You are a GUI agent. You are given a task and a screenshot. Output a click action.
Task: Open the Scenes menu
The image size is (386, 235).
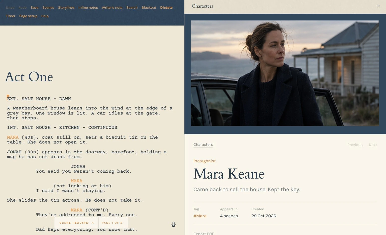pyautogui.click(x=48, y=8)
